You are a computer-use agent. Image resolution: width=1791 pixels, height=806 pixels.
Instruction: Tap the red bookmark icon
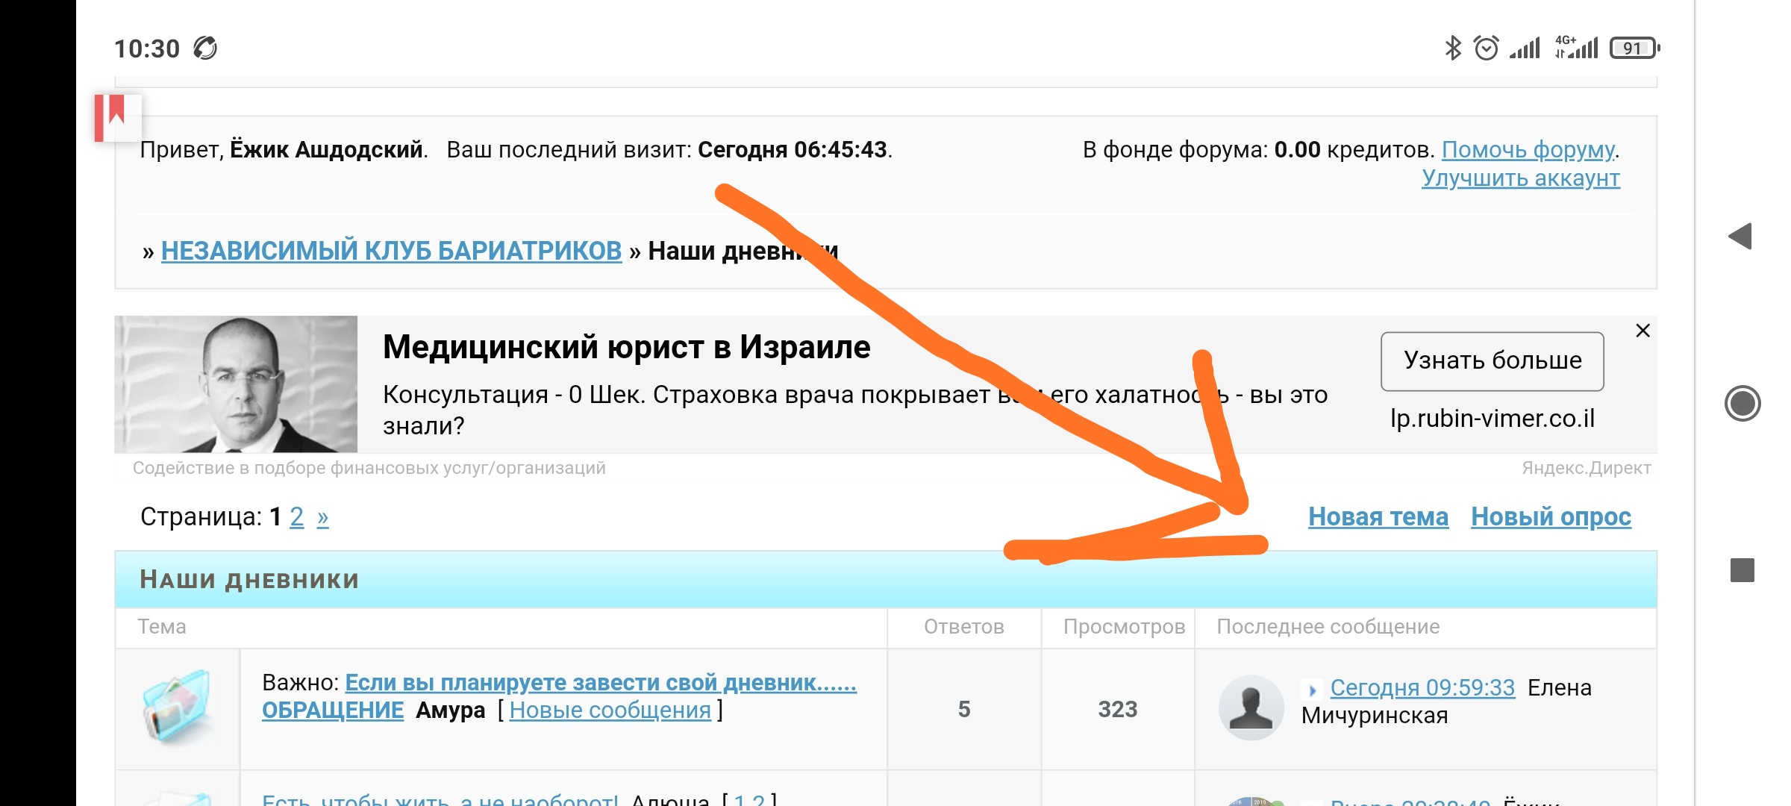117,116
